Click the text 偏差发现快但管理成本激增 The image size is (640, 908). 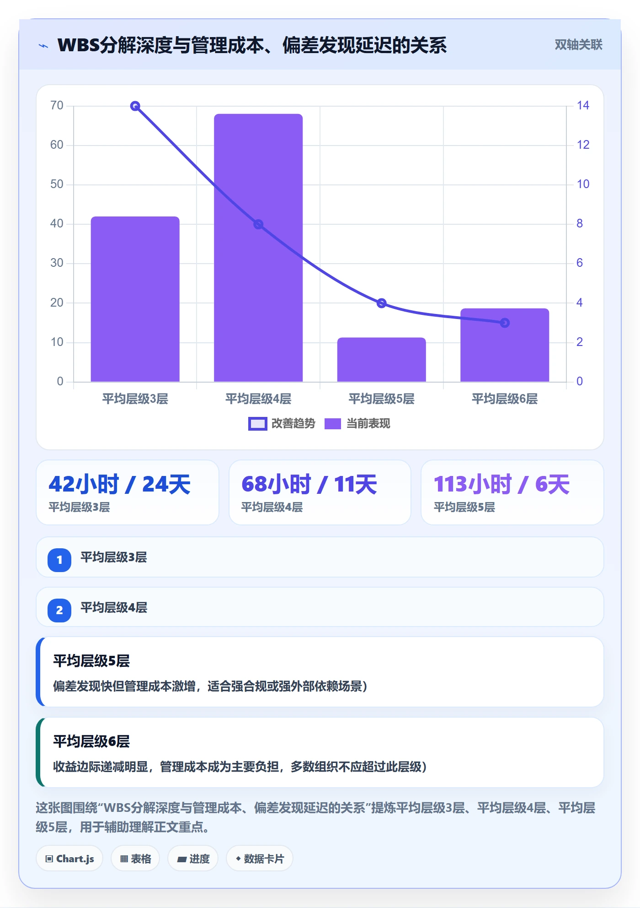tap(124, 686)
